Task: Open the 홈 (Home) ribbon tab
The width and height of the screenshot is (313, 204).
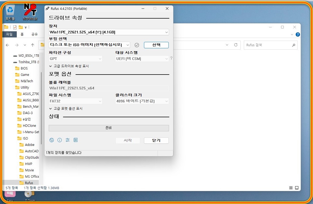Action: pos(22,34)
